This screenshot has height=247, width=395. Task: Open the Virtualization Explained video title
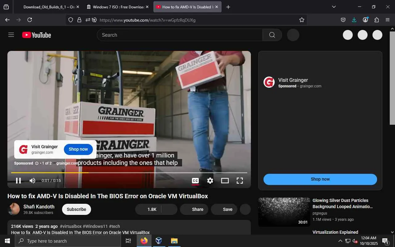click(335, 232)
